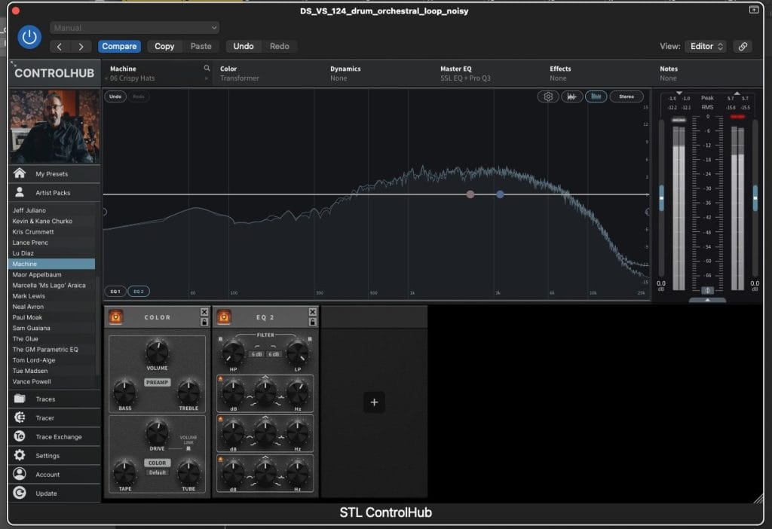Add a new module with the plus button
Screen dimensions: 772x529
[374, 402]
